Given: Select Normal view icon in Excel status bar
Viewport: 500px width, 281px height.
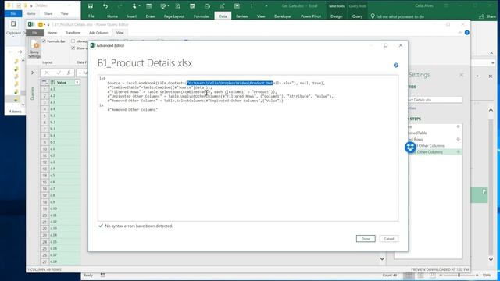Looking at the screenshot, I should point(409,276).
